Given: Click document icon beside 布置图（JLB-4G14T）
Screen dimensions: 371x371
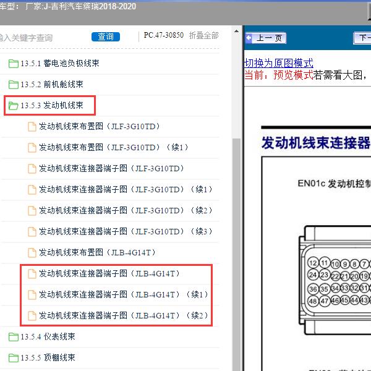Looking at the screenshot, I should coord(32,253).
